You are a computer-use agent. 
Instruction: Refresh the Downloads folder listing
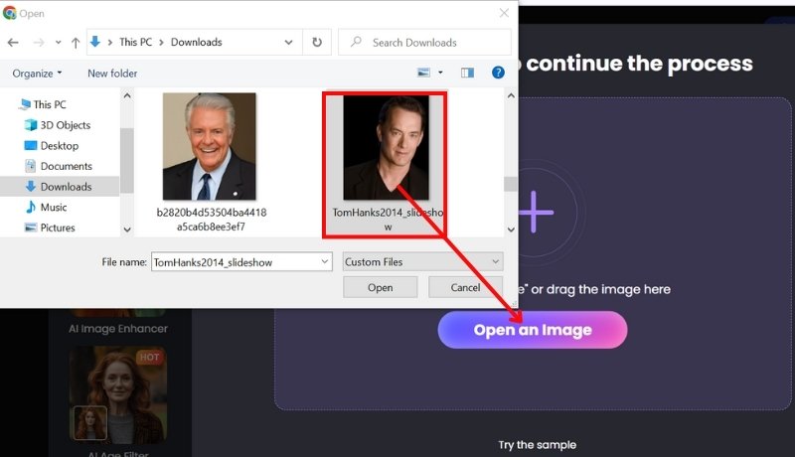click(316, 43)
